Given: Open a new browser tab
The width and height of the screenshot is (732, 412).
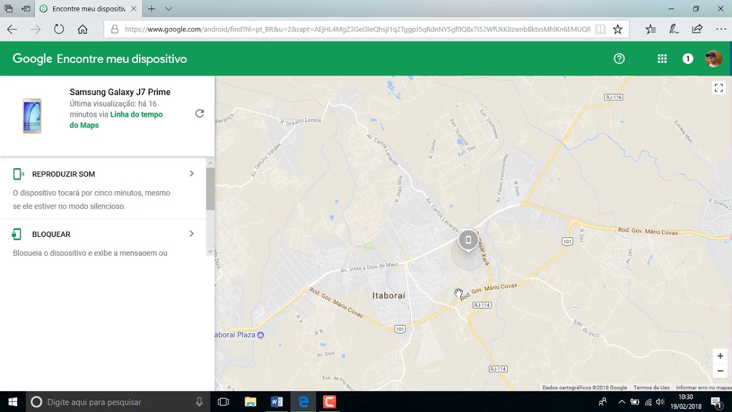Looking at the screenshot, I should click(152, 9).
